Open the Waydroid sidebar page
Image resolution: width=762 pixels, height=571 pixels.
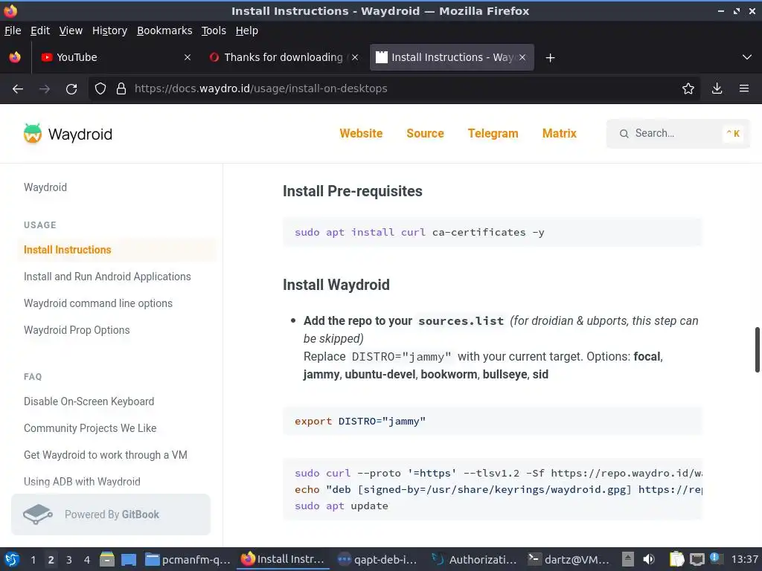[45, 187]
